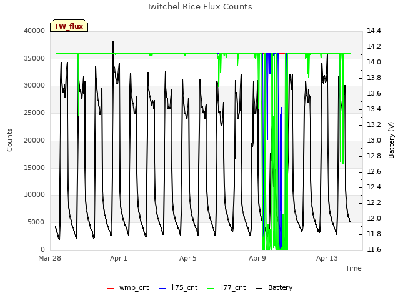
Task: Click the Apr 13 date tick label
Action: point(327,258)
